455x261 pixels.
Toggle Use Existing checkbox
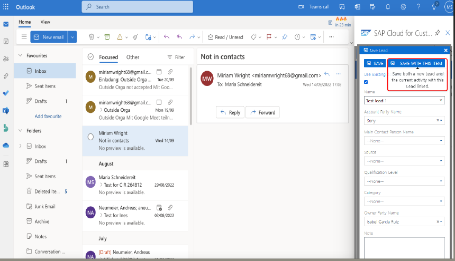[x=366, y=82]
